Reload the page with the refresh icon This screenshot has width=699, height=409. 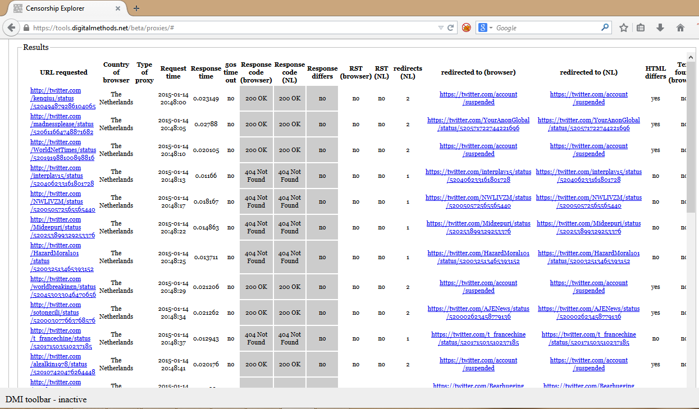pos(450,27)
